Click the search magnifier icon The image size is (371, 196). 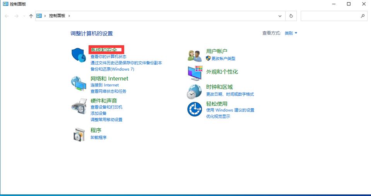pyautogui.click(x=362, y=16)
